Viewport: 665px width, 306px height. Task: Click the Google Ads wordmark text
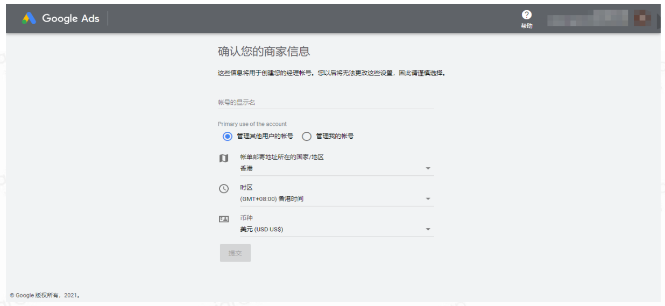(x=70, y=18)
